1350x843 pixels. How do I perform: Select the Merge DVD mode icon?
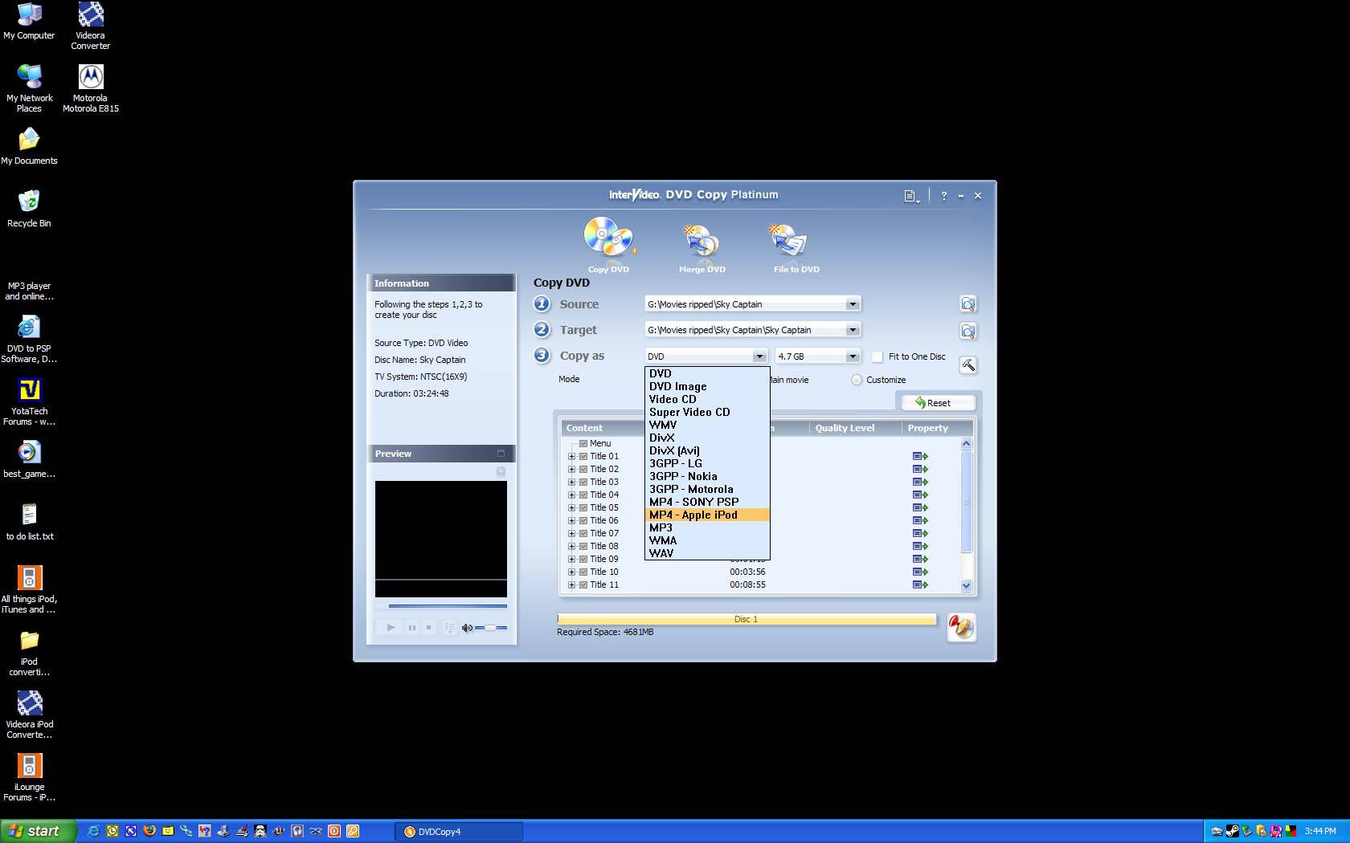tap(702, 240)
